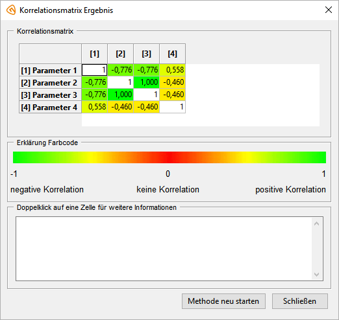Select cell Parameter 1 column [2] value -0,776
339x320 pixels.
click(x=121, y=70)
